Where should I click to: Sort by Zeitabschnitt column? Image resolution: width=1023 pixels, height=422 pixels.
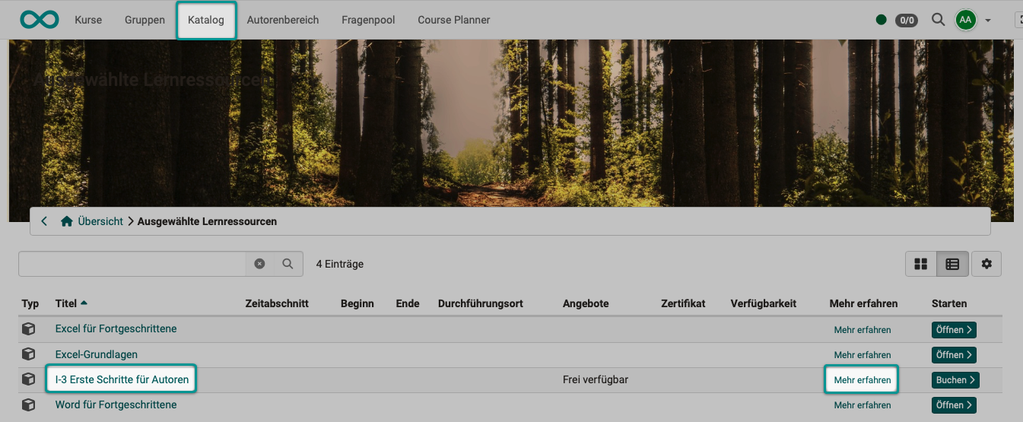[x=277, y=303]
